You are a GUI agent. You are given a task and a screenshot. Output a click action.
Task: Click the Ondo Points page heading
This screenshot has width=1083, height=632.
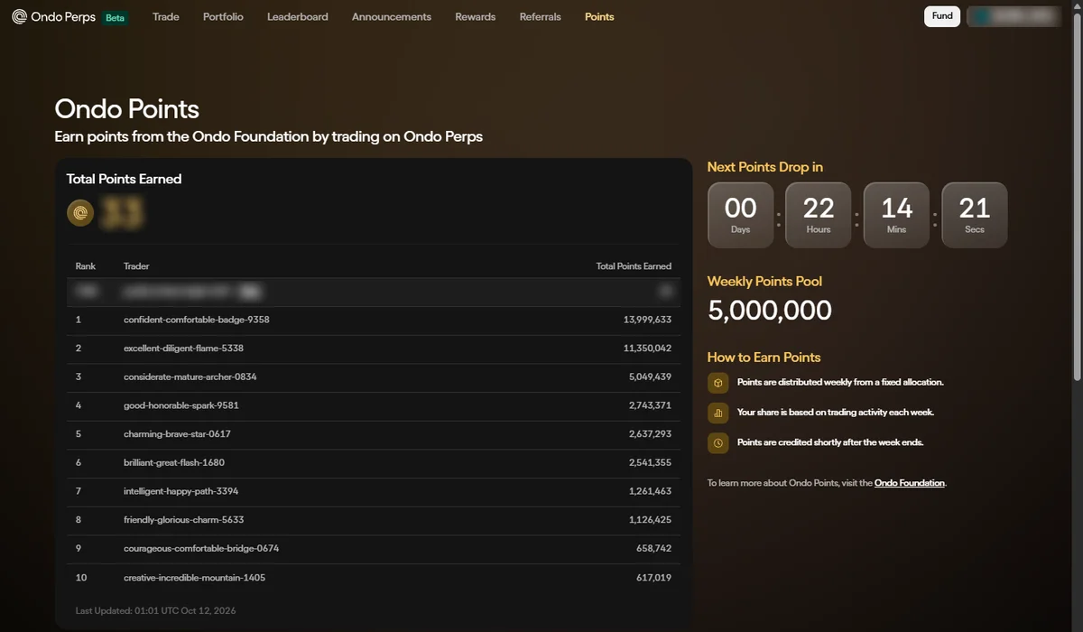click(x=127, y=109)
